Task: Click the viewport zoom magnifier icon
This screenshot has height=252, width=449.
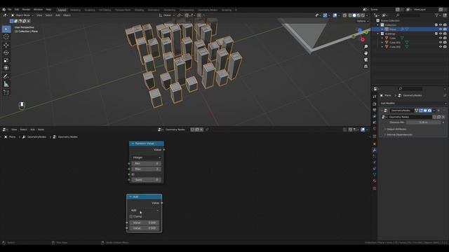Action: point(366,47)
